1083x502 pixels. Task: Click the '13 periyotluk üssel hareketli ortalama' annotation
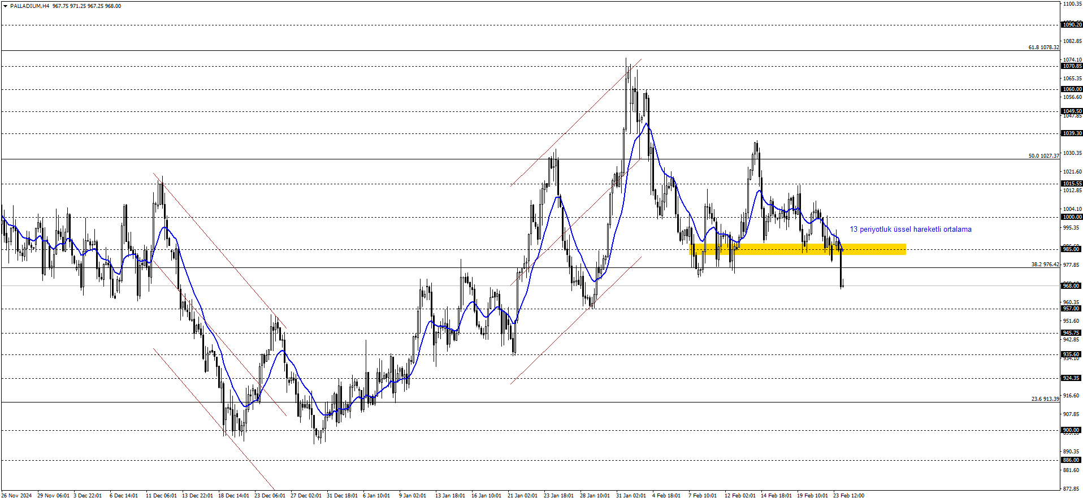[911, 230]
